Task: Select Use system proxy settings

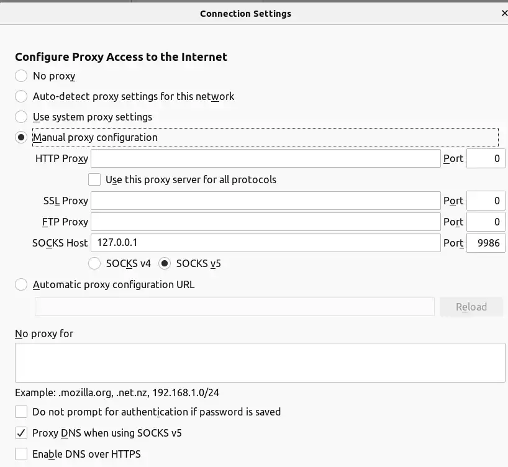Action: (x=22, y=117)
